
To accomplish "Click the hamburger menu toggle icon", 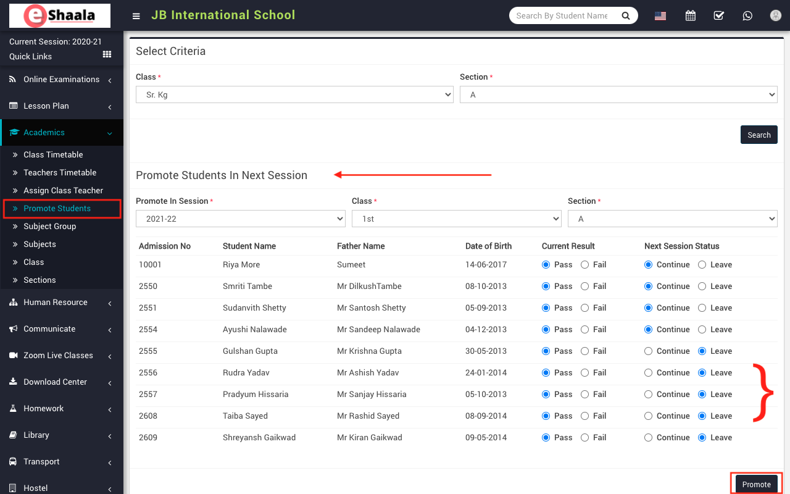I will tap(136, 16).
